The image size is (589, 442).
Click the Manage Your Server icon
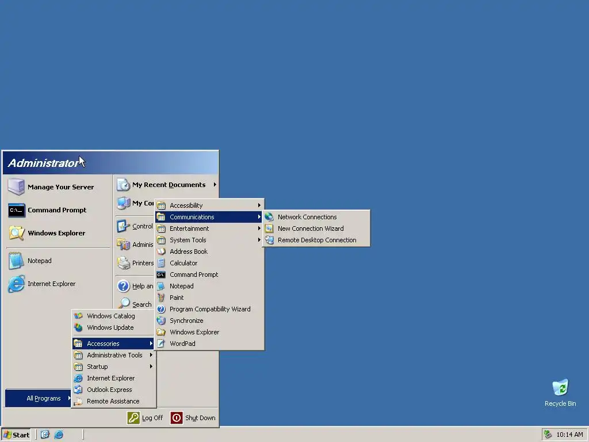(x=16, y=187)
